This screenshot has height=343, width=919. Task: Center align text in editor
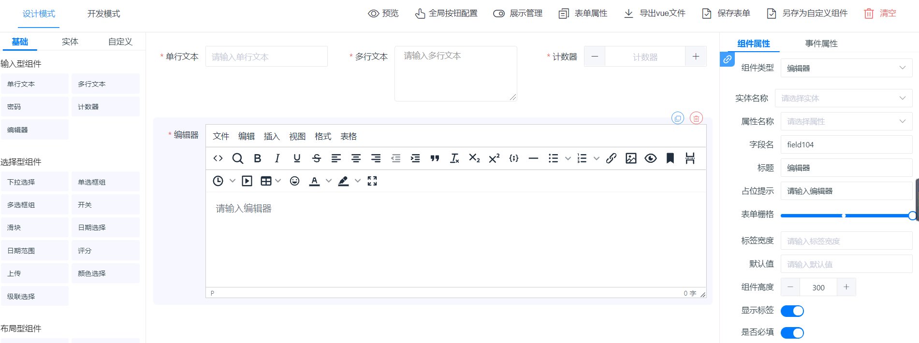click(356, 158)
